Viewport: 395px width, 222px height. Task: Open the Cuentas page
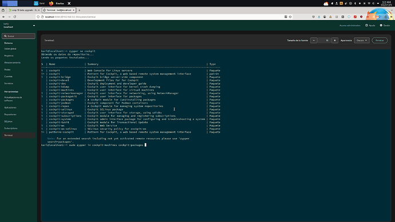[x=9, y=76]
